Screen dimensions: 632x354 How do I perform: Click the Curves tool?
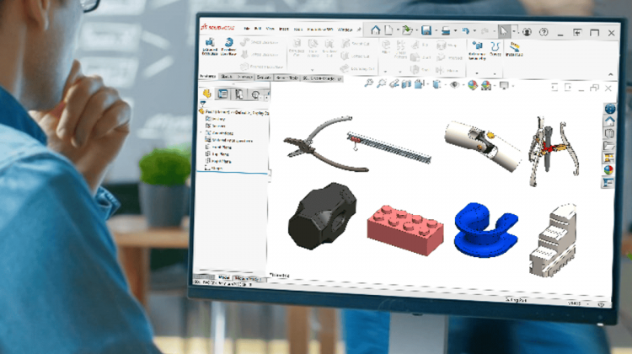coord(495,48)
